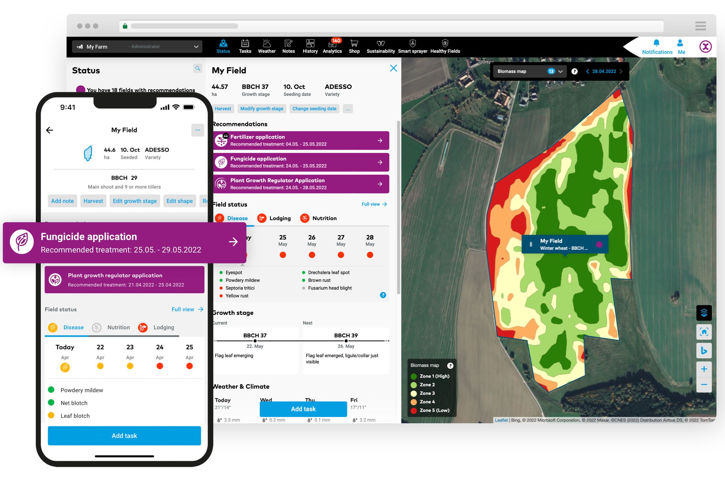The image size is (725, 484).
Task: Click the Modify growth stage button
Action: pyautogui.click(x=262, y=108)
